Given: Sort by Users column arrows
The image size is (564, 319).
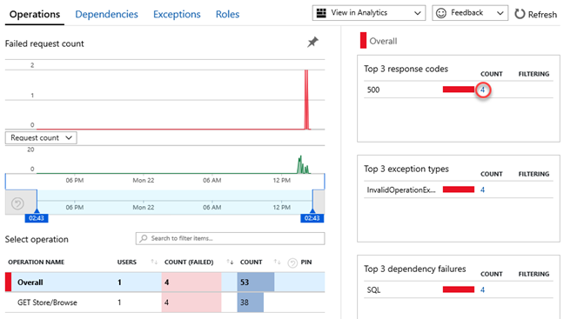Looking at the screenshot, I should [154, 262].
